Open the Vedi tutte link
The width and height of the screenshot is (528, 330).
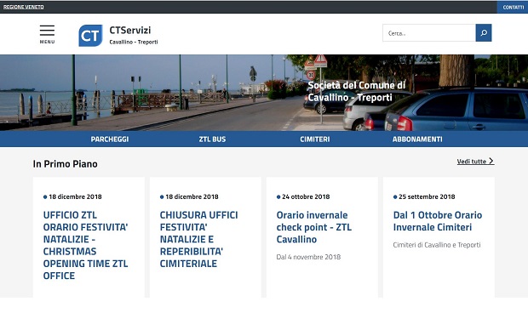[x=475, y=161]
